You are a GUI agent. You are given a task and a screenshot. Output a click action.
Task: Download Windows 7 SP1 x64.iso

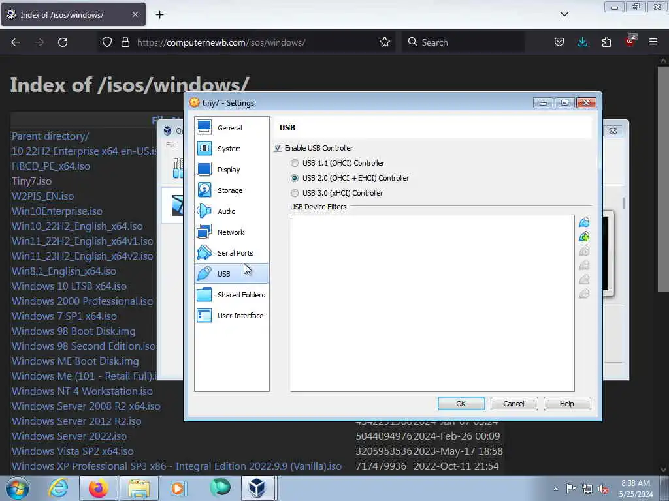coord(64,316)
